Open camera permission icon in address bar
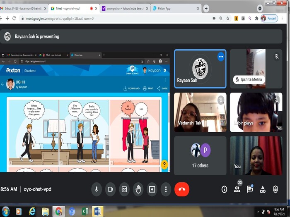290x217 pixels. tap(214, 19)
